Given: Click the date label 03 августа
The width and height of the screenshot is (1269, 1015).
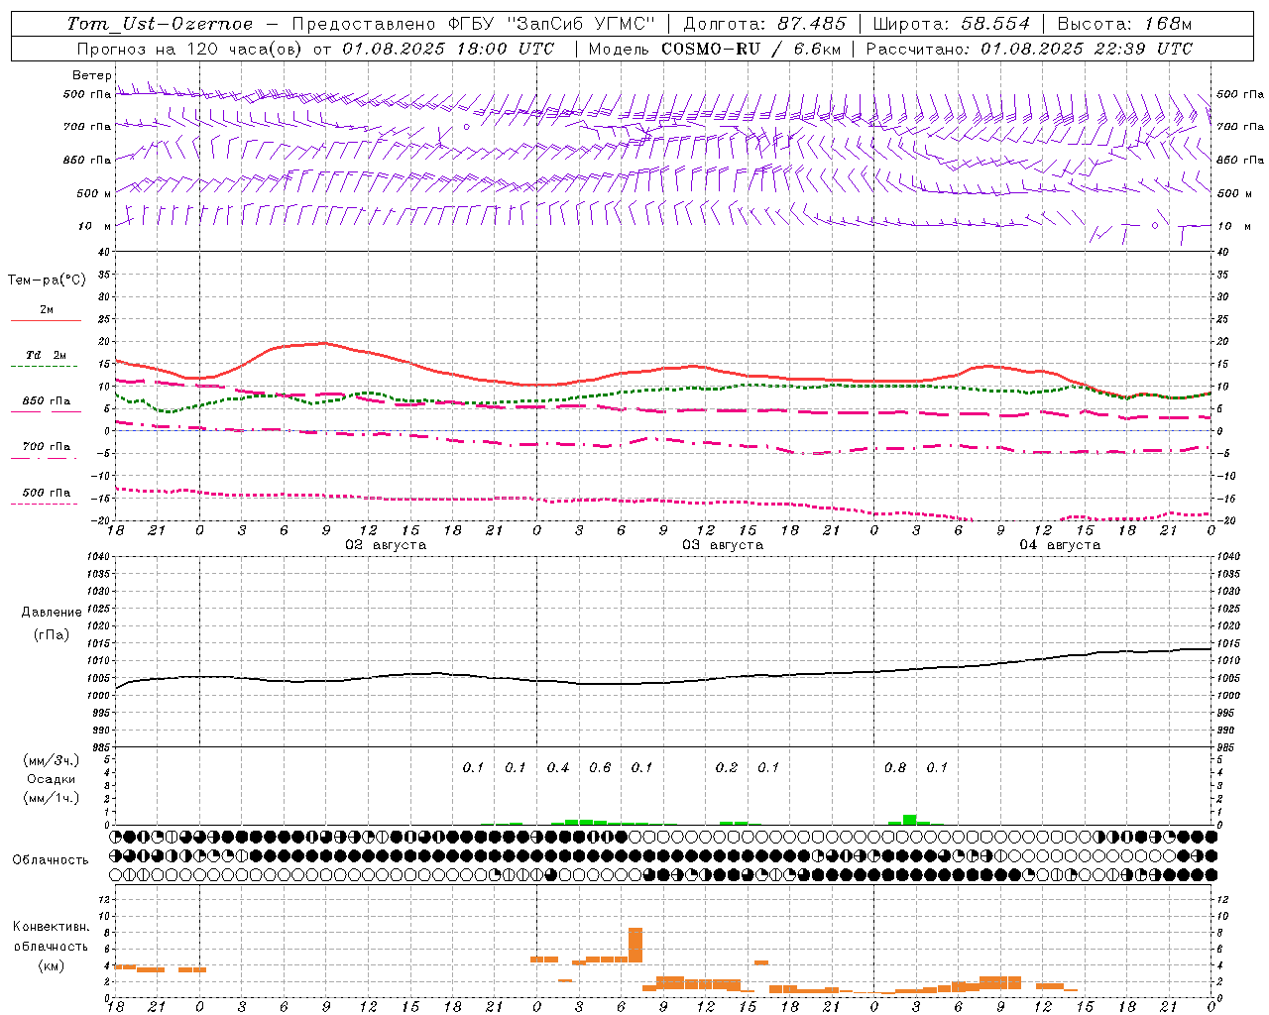Looking at the screenshot, I should pos(723,545).
